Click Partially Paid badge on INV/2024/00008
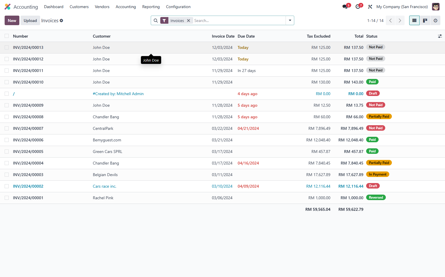The image size is (445, 277). pyautogui.click(x=379, y=117)
